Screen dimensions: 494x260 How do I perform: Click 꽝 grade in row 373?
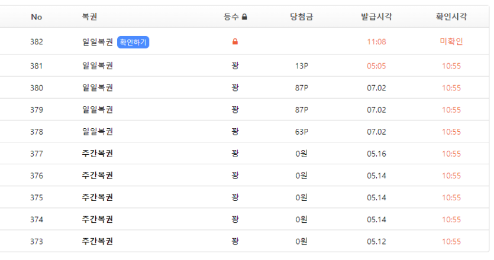[x=235, y=242]
